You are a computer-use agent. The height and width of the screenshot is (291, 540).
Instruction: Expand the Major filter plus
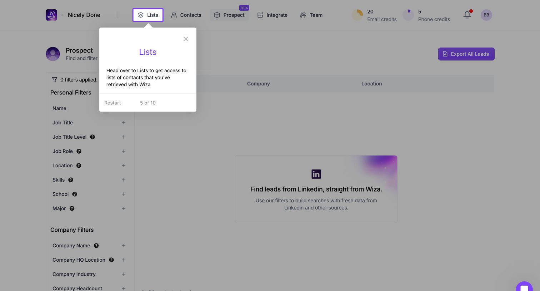pyautogui.click(x=124, y=208)
